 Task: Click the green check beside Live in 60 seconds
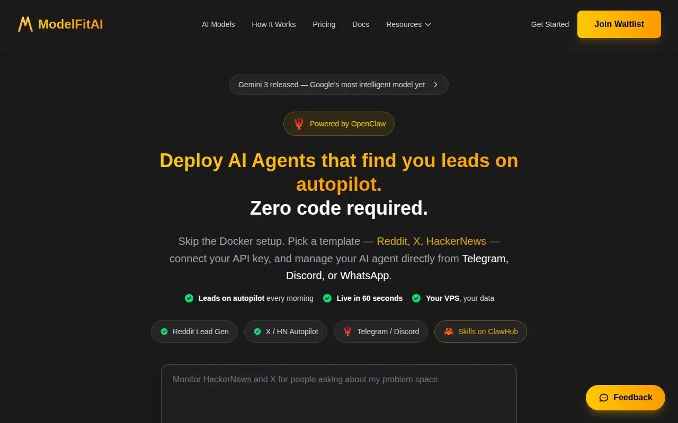click(x=327, y=298)
